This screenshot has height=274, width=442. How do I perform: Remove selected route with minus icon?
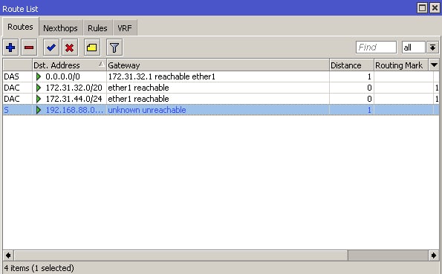coord(29,48)
